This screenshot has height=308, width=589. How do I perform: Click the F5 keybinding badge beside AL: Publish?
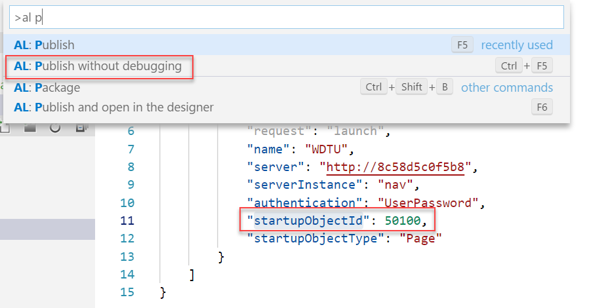pos(462,45)
